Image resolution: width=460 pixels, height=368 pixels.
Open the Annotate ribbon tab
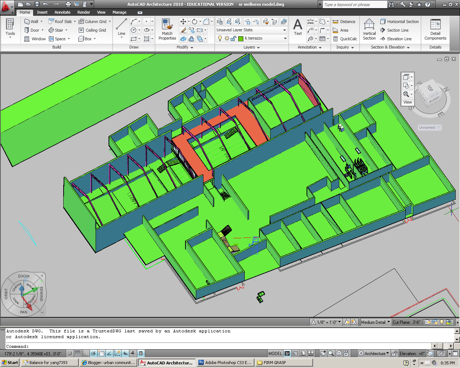pyautogui.click(x=63, y=12)
